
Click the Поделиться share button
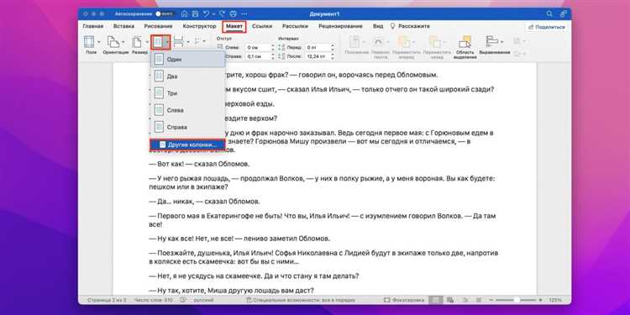click(x=547, y=27)
